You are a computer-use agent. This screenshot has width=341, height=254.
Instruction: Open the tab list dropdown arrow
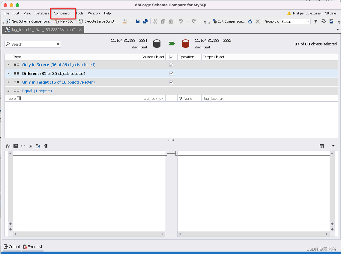(338, 29)
